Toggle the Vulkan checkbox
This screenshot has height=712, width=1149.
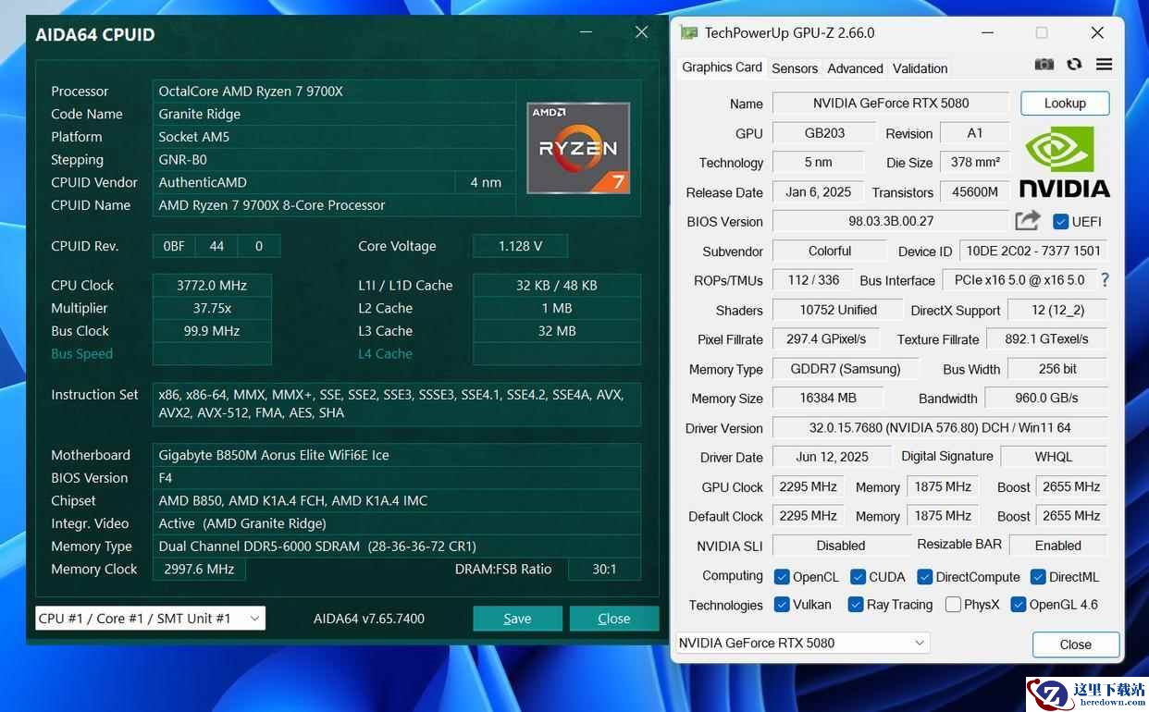point(782,605)
